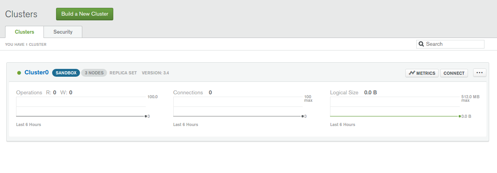497x173 pixels.
Task: Click the Operations chart area
Action: click(81, 107)
